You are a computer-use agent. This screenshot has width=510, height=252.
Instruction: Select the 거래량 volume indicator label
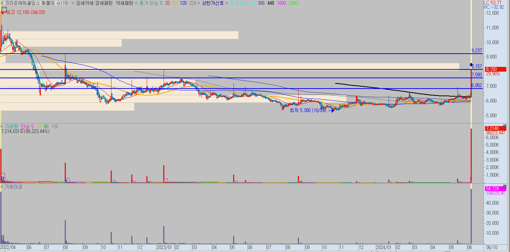pyautogui.click(x=11, y=126)
